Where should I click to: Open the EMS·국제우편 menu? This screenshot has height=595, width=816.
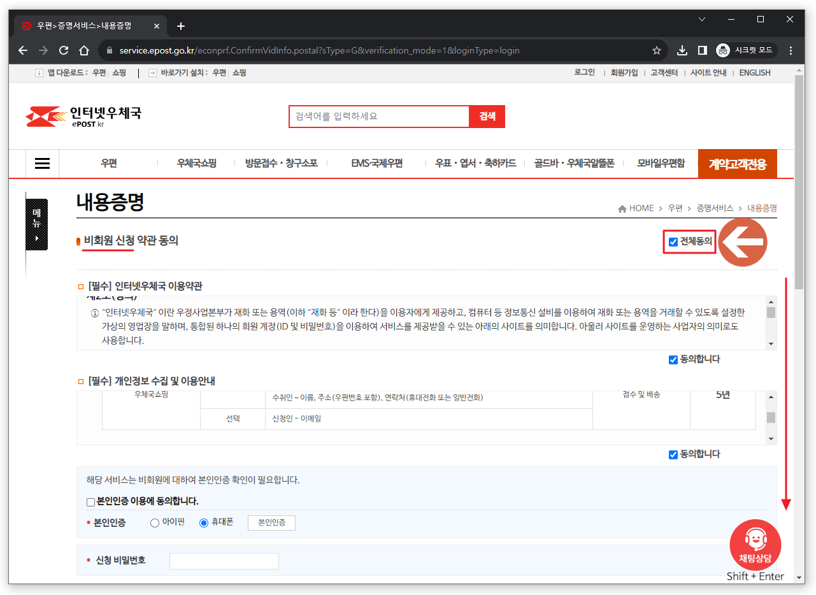pos(377,164)
